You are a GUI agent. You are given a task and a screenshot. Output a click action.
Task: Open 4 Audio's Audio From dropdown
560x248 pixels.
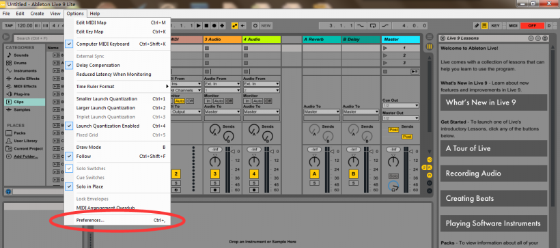pyautogui.click(x=262, y=83)
